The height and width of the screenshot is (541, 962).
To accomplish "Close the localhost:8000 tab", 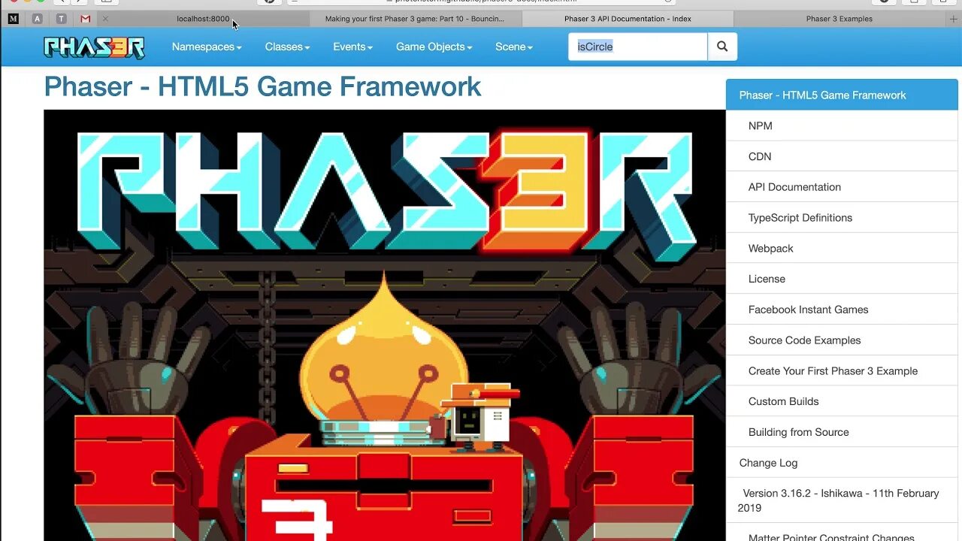I will 105,19.
